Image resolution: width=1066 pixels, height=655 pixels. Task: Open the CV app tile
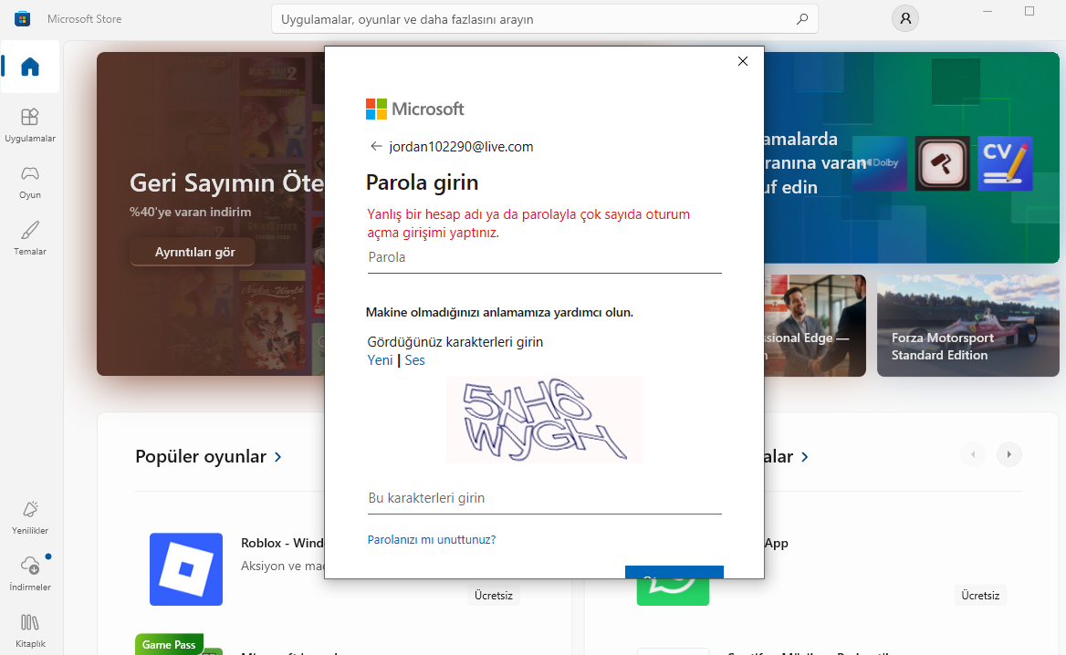coord(1005,163)
